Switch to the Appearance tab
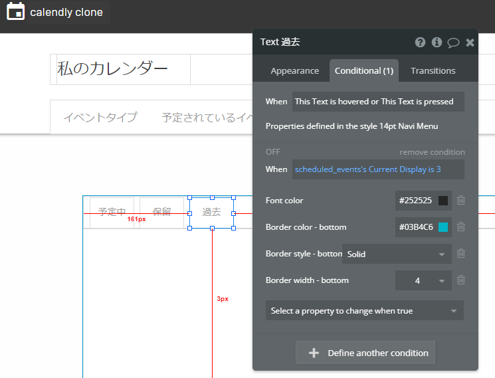Image resolution: width=495 pixels, height=378 pixels. 294,70
